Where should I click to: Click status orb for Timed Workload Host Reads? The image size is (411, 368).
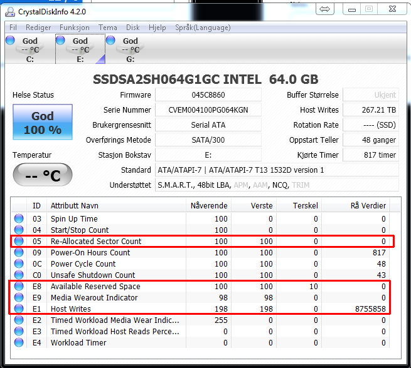(19, 331)
